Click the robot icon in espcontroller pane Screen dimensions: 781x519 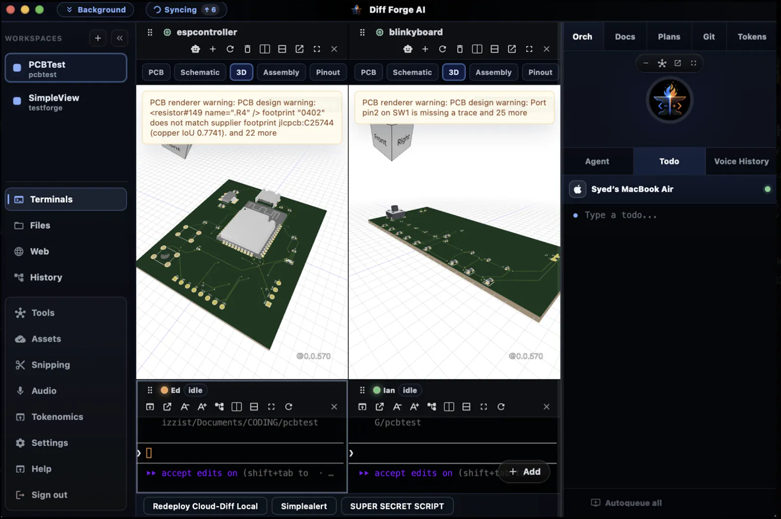(195, 49)
